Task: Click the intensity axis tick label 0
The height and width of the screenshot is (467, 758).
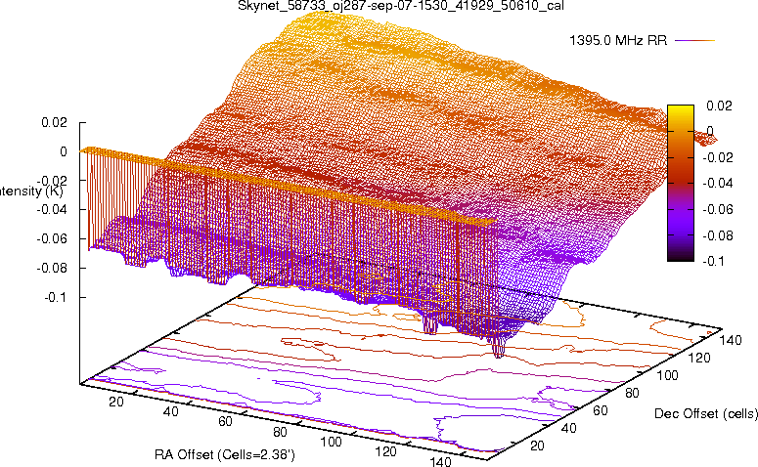Action: [x=64, y=151]
